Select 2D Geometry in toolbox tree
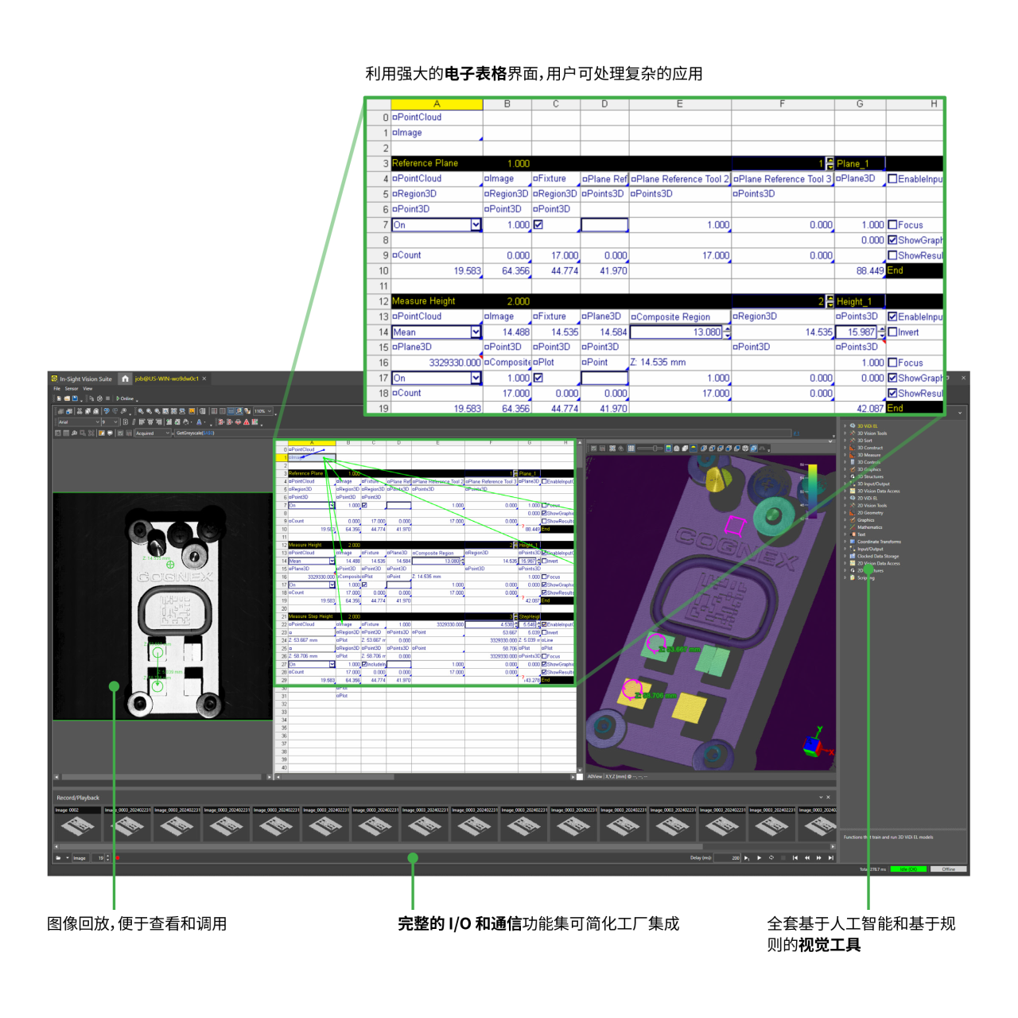 pyautogui.click(x=869, y=513)
